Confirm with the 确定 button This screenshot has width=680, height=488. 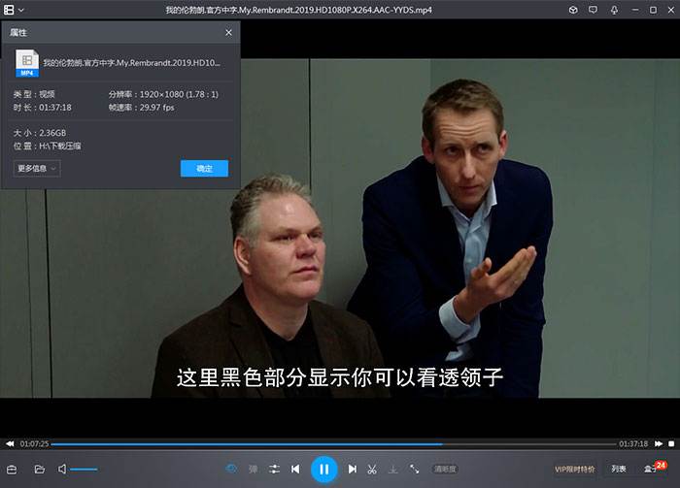click(204, 169)
